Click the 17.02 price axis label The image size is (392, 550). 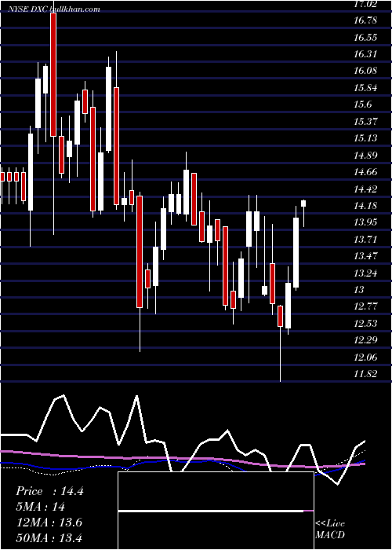pyautogui.click(x=366, y=4)
